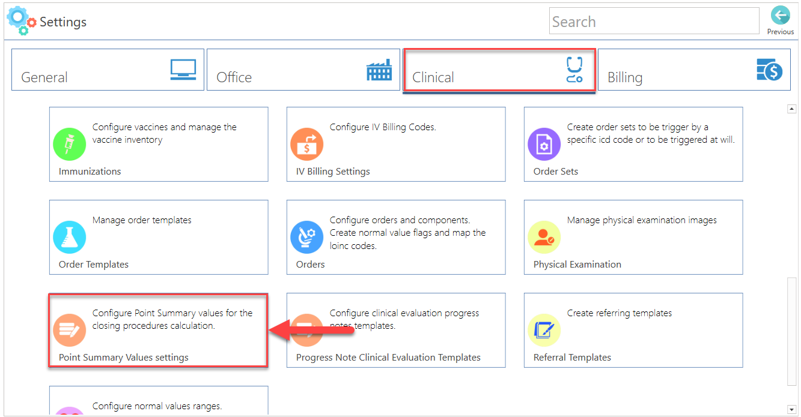801x417 pixels.
Task: Click the General monitor icon
Action: pyautogui.click(x=183, y=70)
